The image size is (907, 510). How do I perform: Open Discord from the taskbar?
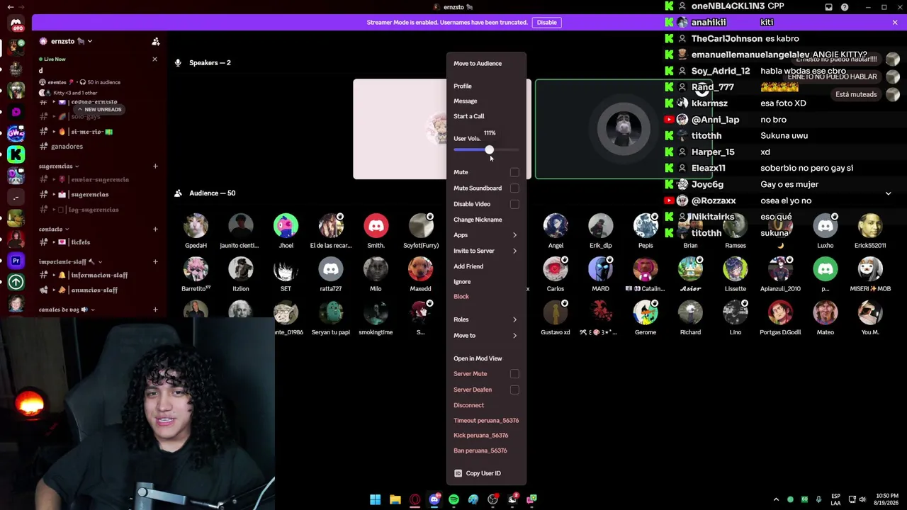(434, 499)
